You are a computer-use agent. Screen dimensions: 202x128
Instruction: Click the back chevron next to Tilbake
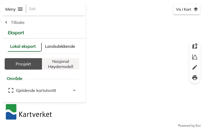[6, 23]
